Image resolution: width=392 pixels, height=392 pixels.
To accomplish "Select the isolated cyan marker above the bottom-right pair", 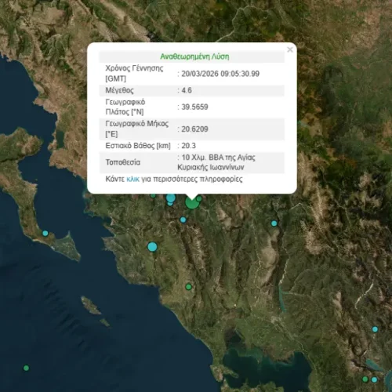I will pyautogui.click(x=375, y=329).
